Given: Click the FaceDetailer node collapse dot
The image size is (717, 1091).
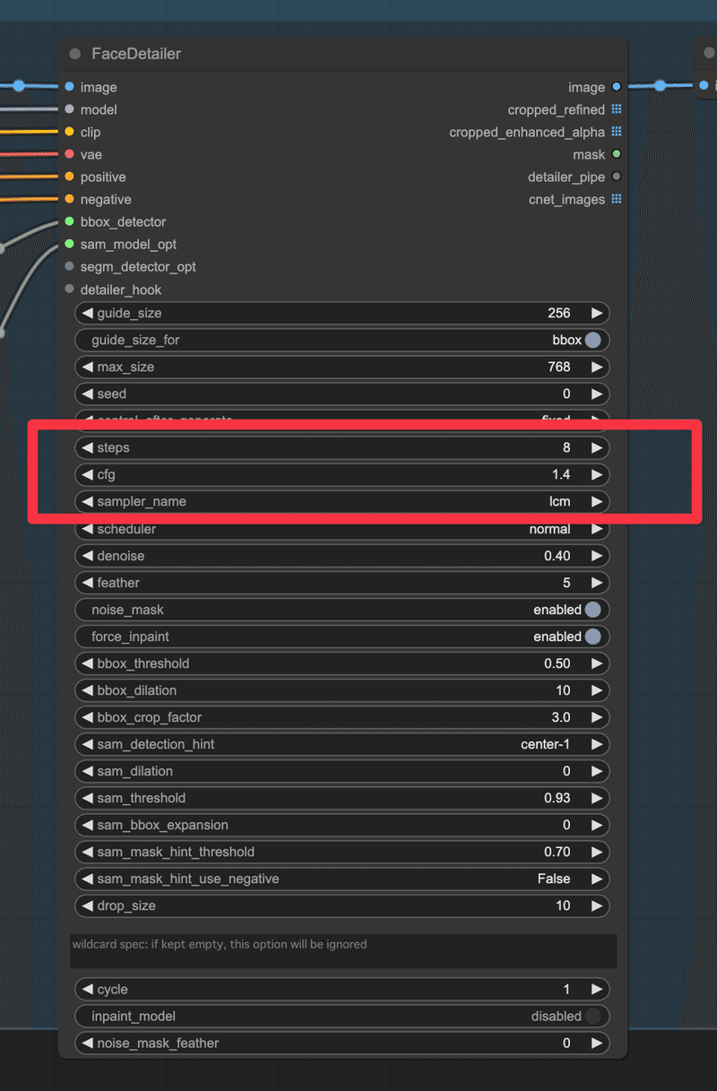Looking at the screenshot, I should [75, 54].
